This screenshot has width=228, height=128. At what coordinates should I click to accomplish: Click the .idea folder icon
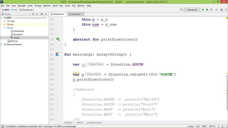pyautogui.click(x=9, y=21)
